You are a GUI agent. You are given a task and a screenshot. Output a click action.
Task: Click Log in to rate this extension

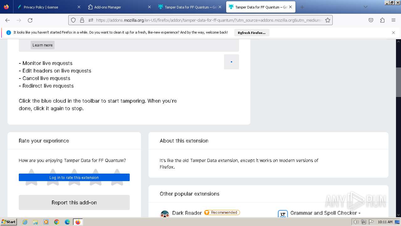coord(74,178)
